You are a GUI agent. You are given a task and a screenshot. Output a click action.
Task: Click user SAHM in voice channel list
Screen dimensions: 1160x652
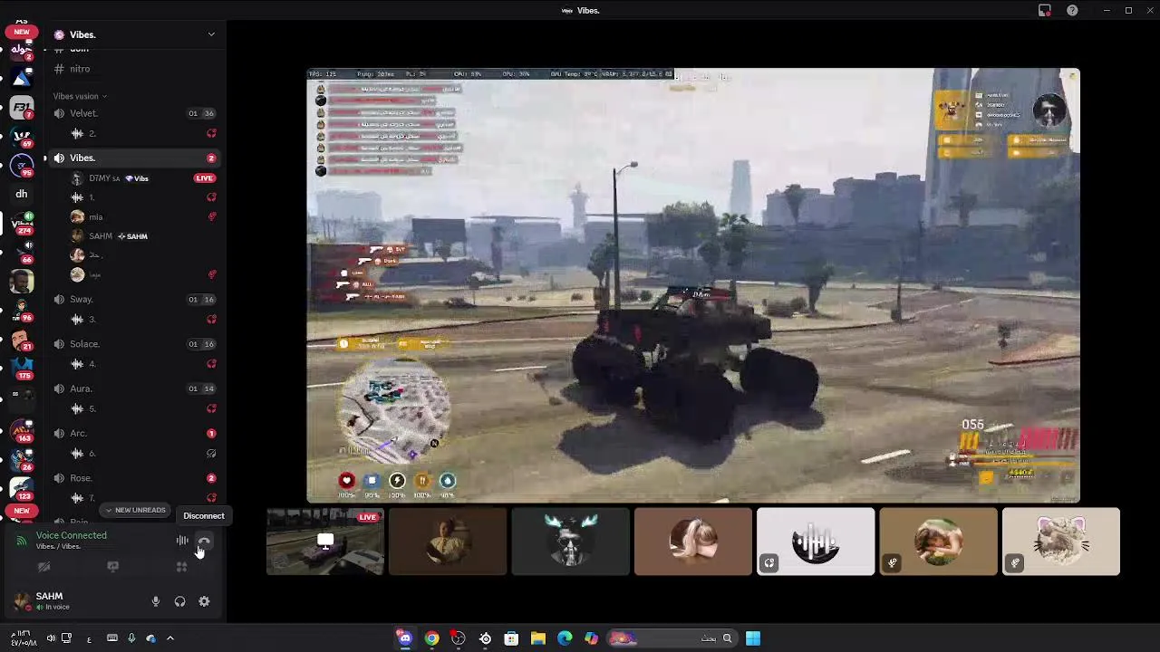[x=109, y=236]
